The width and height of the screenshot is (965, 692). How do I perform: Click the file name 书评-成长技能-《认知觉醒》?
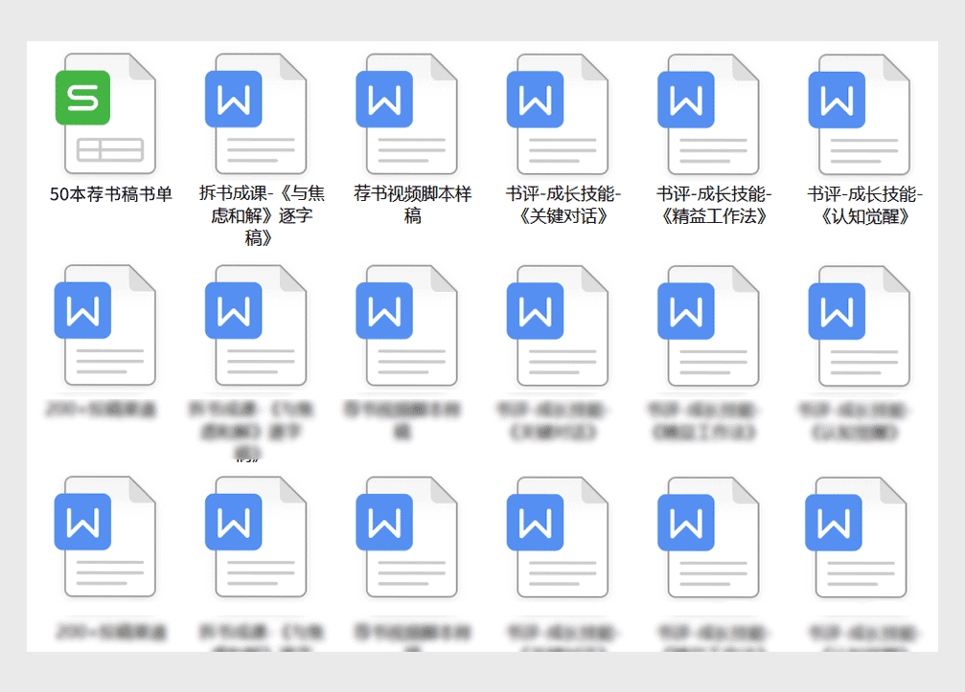(x=864, y=205)
